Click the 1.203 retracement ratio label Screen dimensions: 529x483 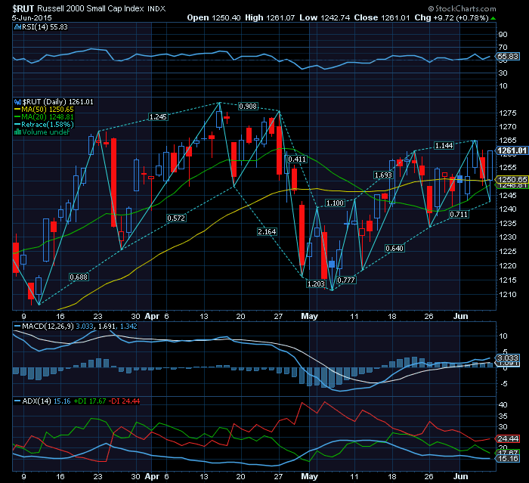316,284
